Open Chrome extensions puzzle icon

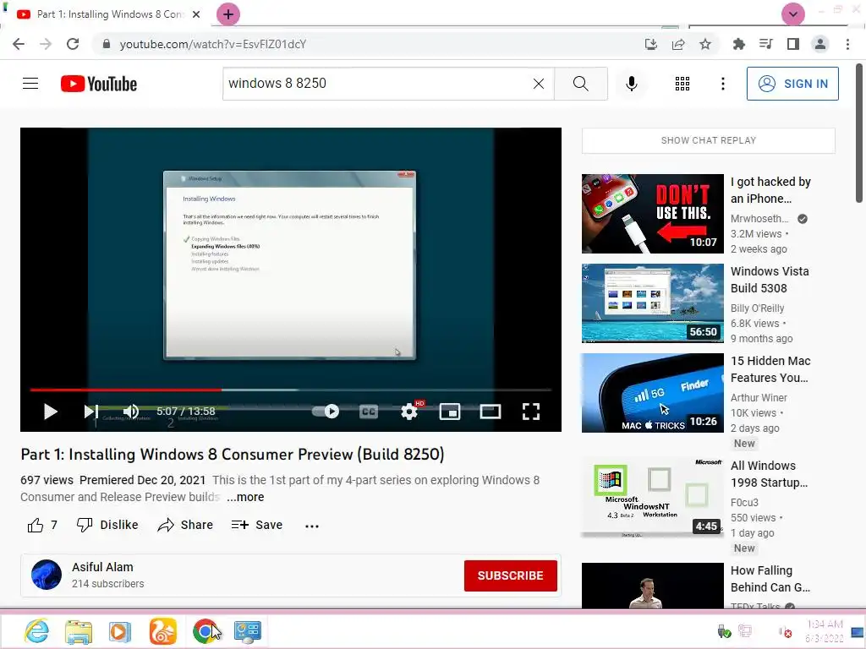pos(738,44)
